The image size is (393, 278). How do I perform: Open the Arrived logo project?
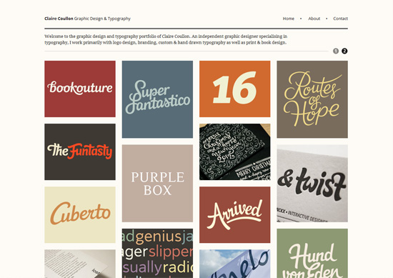click(x=235, y=214)
